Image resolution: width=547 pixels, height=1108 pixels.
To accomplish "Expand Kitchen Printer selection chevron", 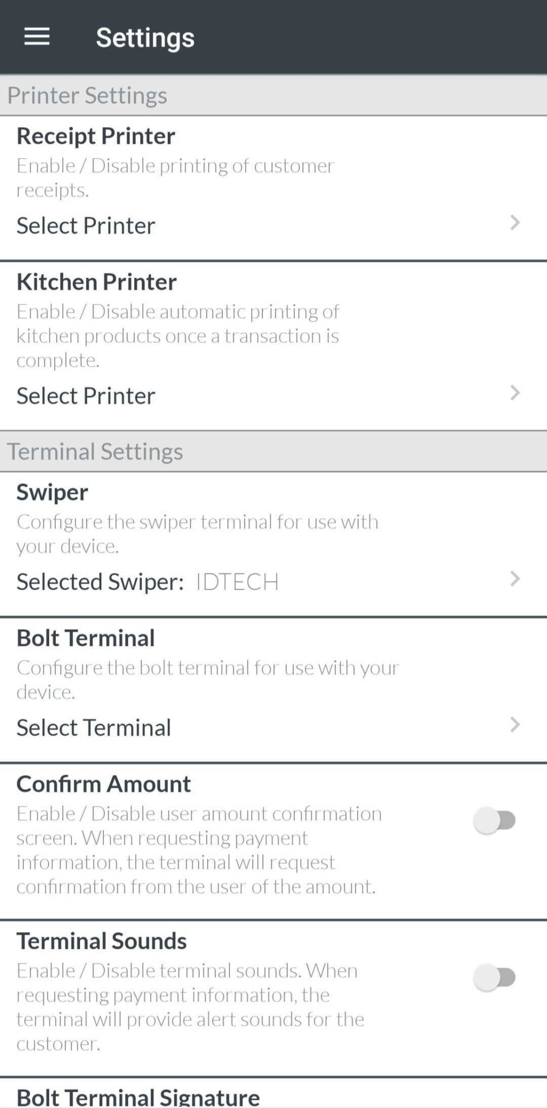I will [515, 393].
